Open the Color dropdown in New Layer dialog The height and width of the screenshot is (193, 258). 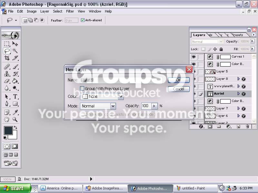(x=121, y=96)
